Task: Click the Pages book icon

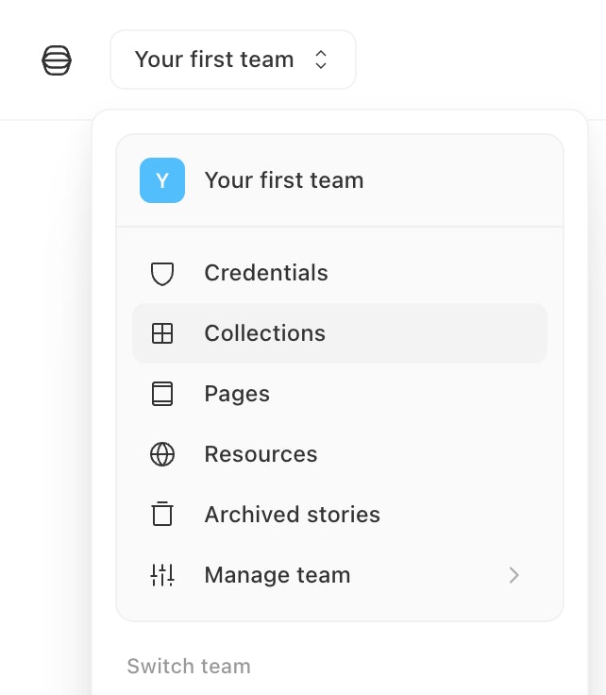Action: 162,394
